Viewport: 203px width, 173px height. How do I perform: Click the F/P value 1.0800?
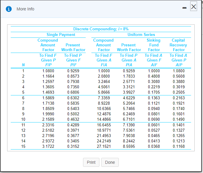[48, 71]
